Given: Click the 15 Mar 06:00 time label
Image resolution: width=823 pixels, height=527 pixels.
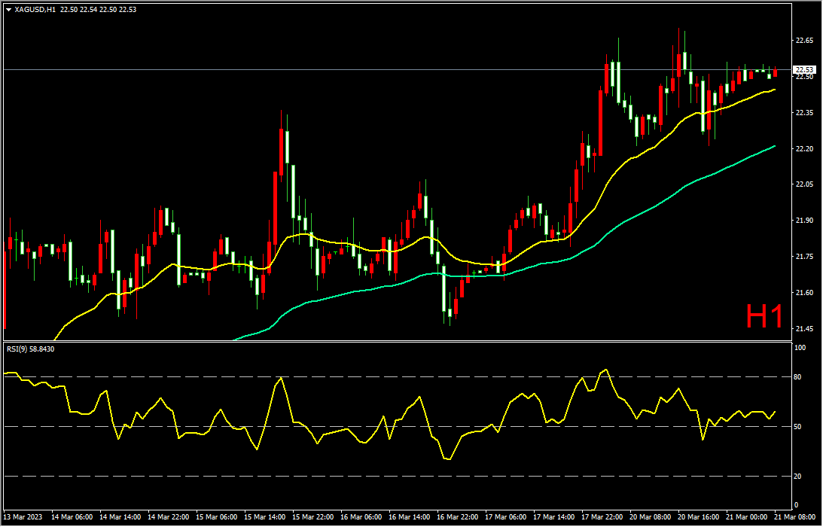Looking at the screenshot, I should pyautogui.click(x=217, y=517).
